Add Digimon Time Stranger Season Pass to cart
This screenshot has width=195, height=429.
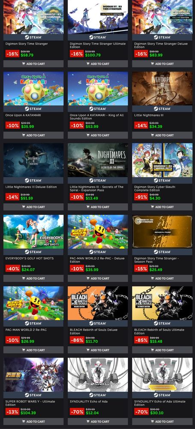click(x=162, y=278)
